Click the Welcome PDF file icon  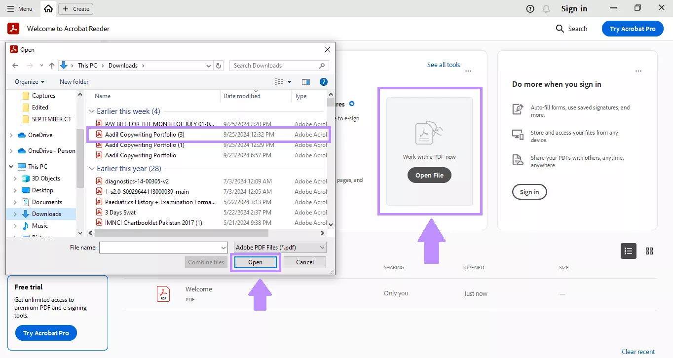click(x=163, y=293)
